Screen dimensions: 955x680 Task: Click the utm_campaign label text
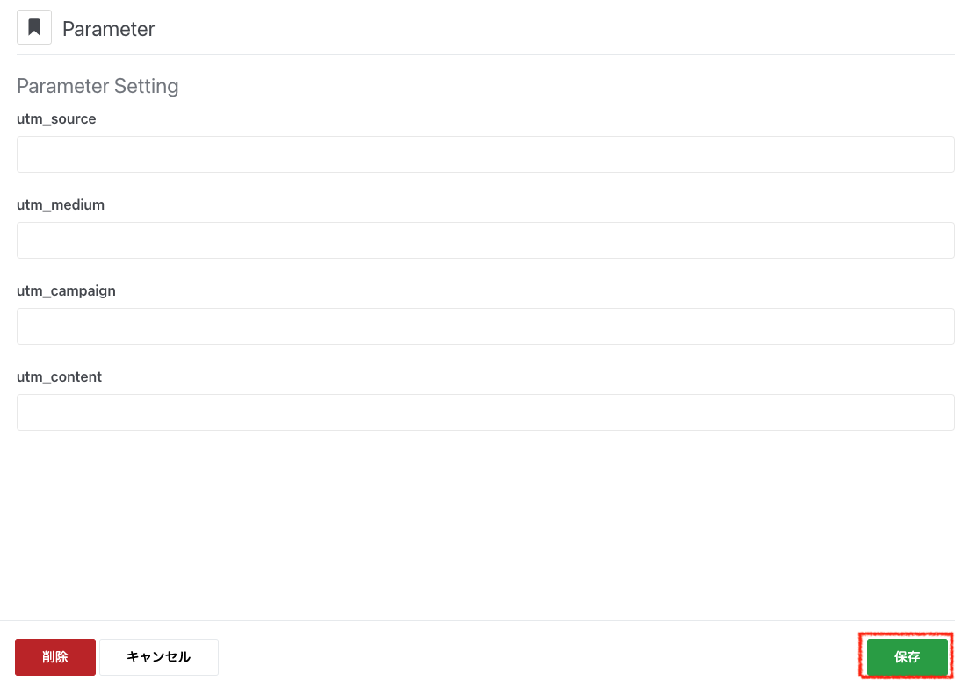tap(66, 290)
